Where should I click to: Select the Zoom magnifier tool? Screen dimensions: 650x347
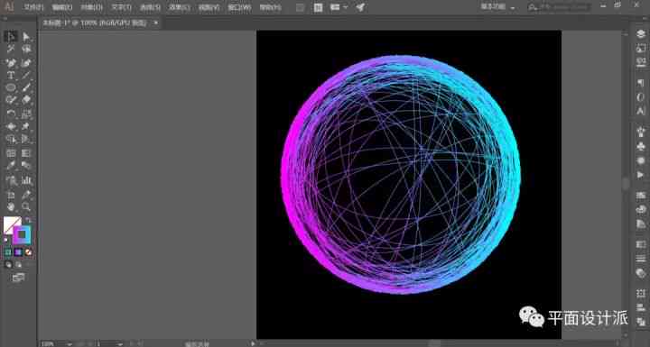[26, 206]
